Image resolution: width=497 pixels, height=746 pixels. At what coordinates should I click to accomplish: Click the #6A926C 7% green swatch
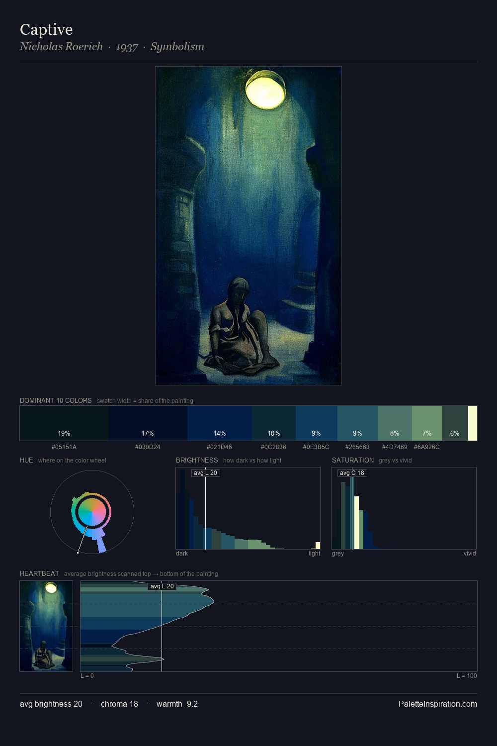427,423
